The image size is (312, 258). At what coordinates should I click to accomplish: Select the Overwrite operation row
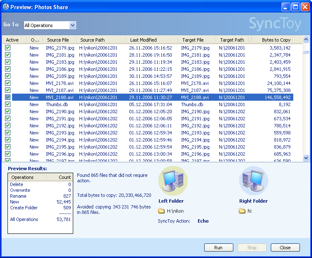[x=40, y=190]
